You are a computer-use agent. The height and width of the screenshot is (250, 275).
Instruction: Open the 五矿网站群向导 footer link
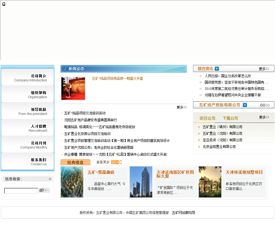183,213
